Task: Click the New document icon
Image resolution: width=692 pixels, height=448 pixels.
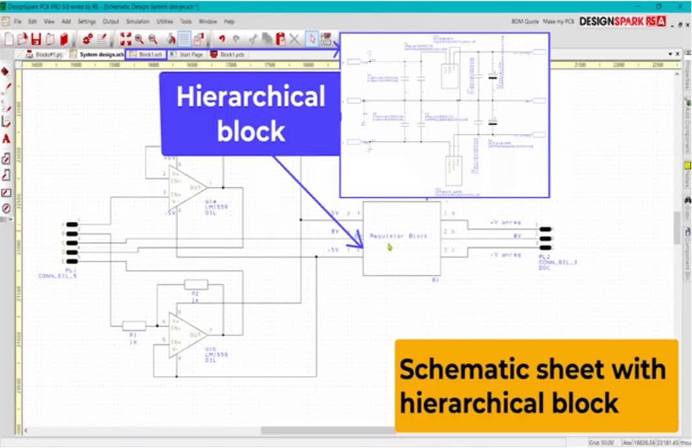Action: click(x=9, y=40)
